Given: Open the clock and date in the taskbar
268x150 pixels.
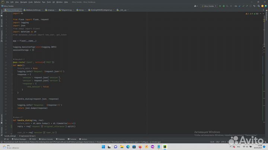Looking at the screenshot, I should tap(258, 147).
